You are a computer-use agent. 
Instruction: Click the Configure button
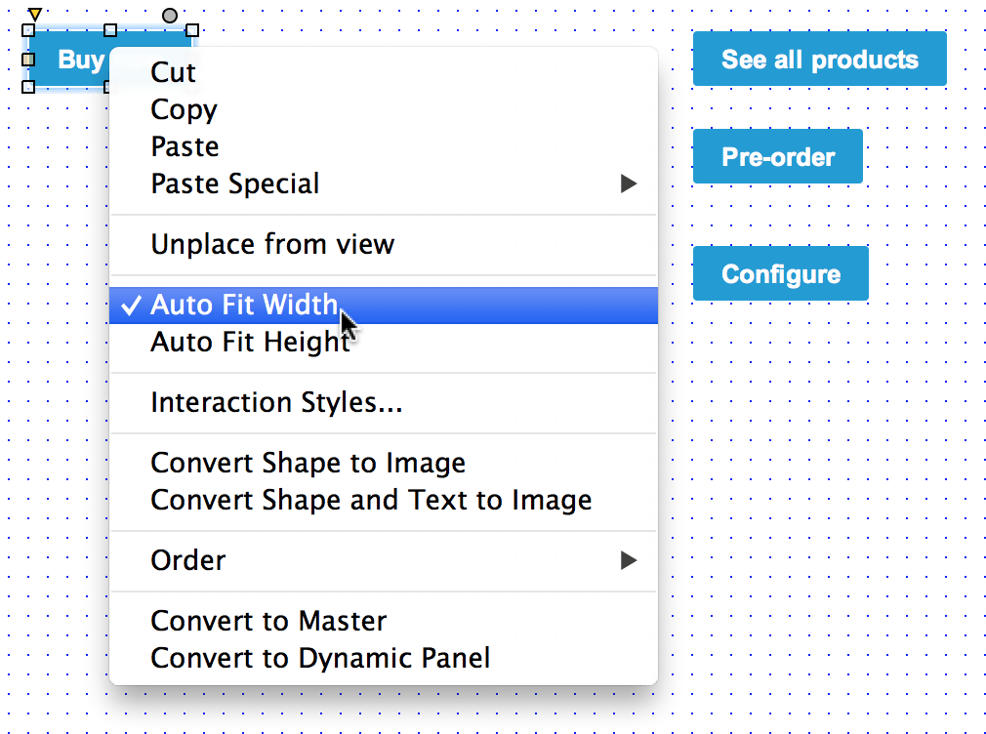(780, 274)
